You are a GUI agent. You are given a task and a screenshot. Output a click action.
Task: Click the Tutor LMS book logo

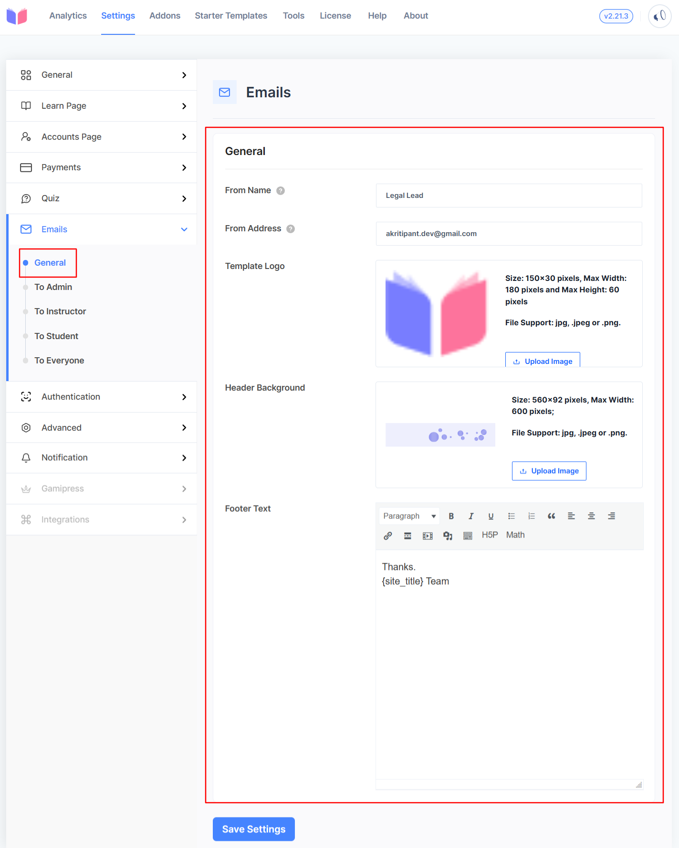tap(17, 16)
